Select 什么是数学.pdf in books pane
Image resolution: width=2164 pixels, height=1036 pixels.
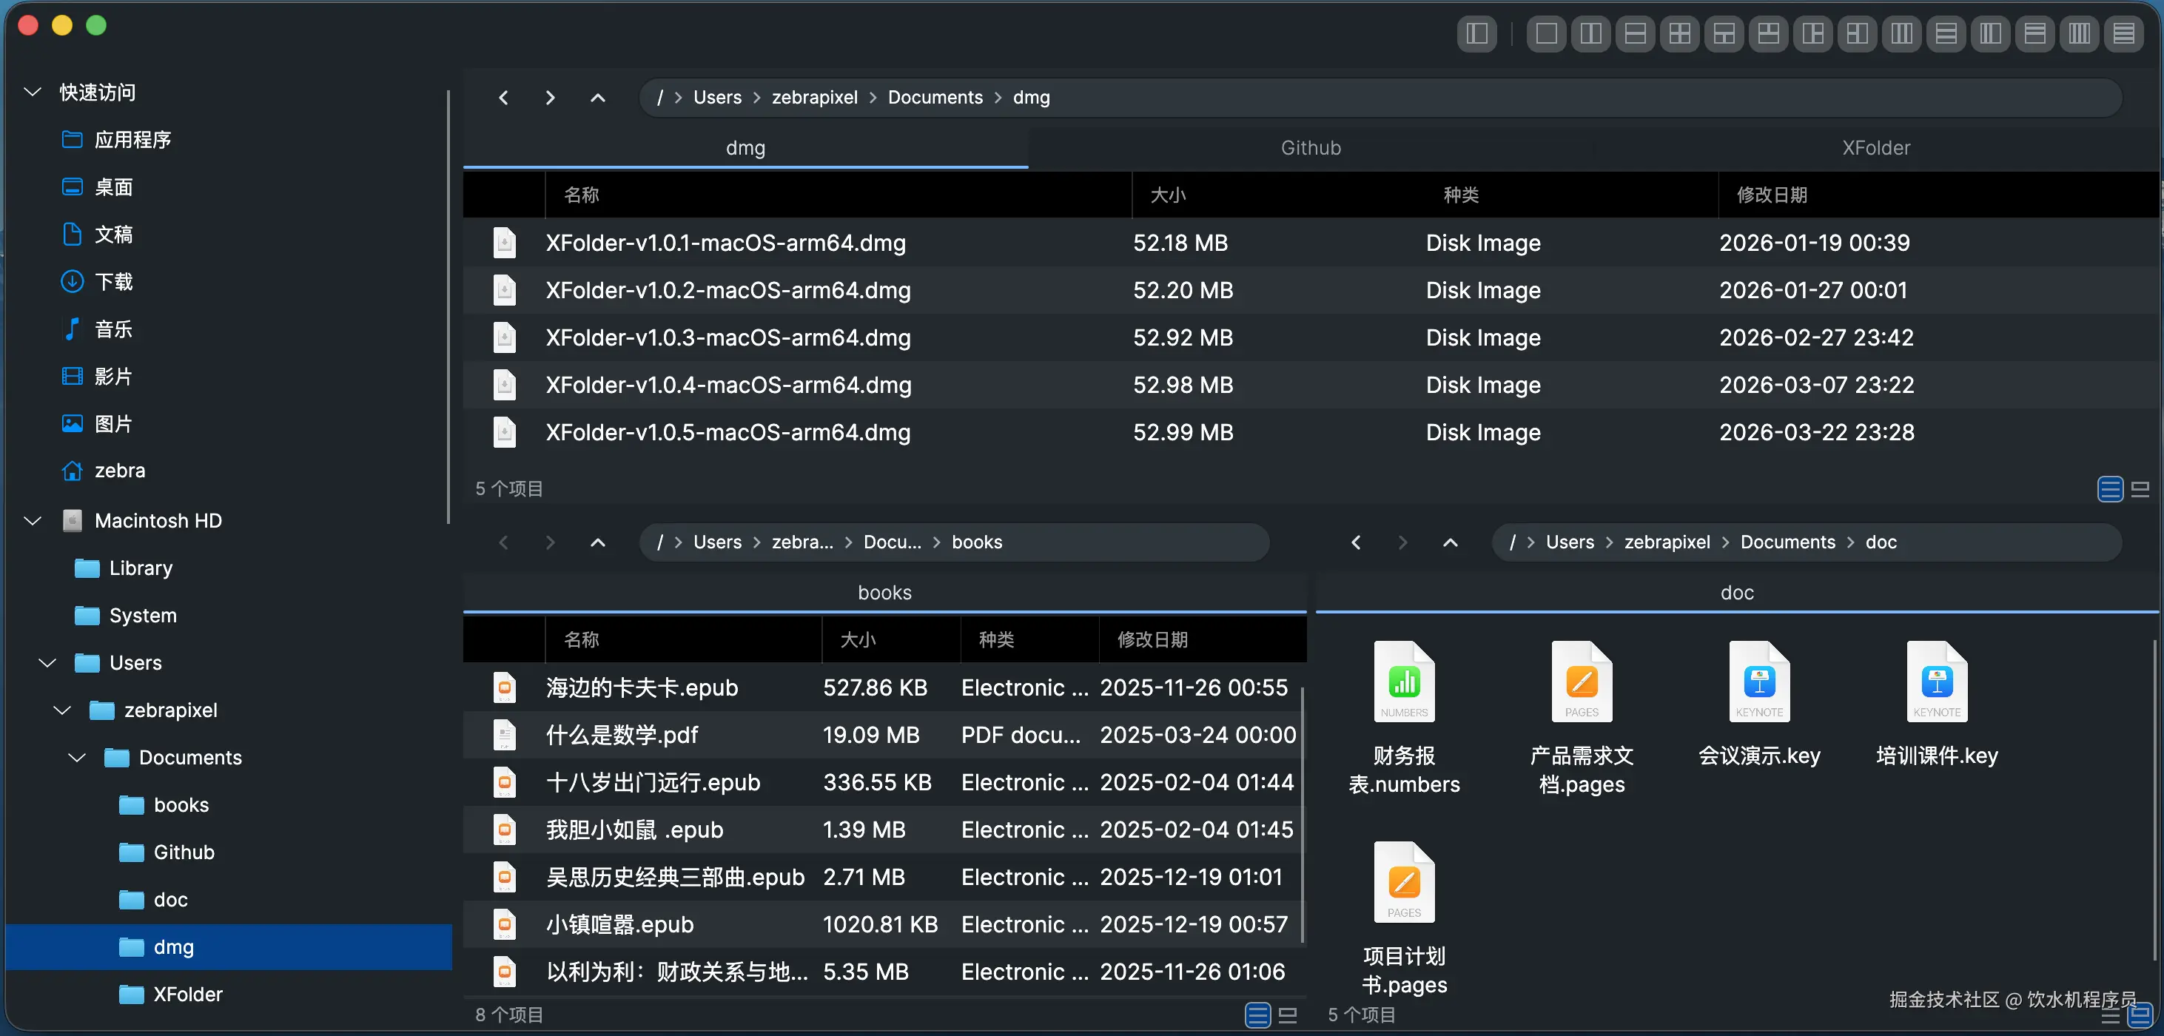[x=884, y=736]
